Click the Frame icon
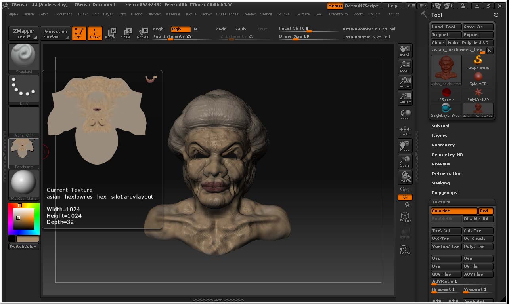Viewport: 509px width, 304px height. [x=405, y=217]
